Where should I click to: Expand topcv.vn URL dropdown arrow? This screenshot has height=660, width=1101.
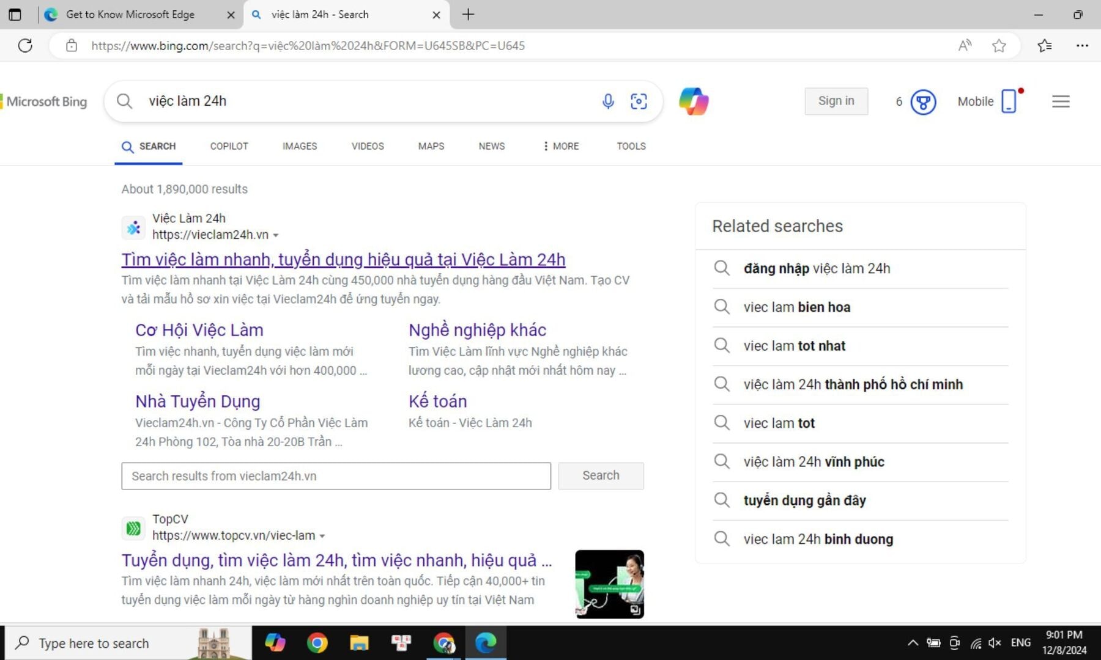point(322,536)
